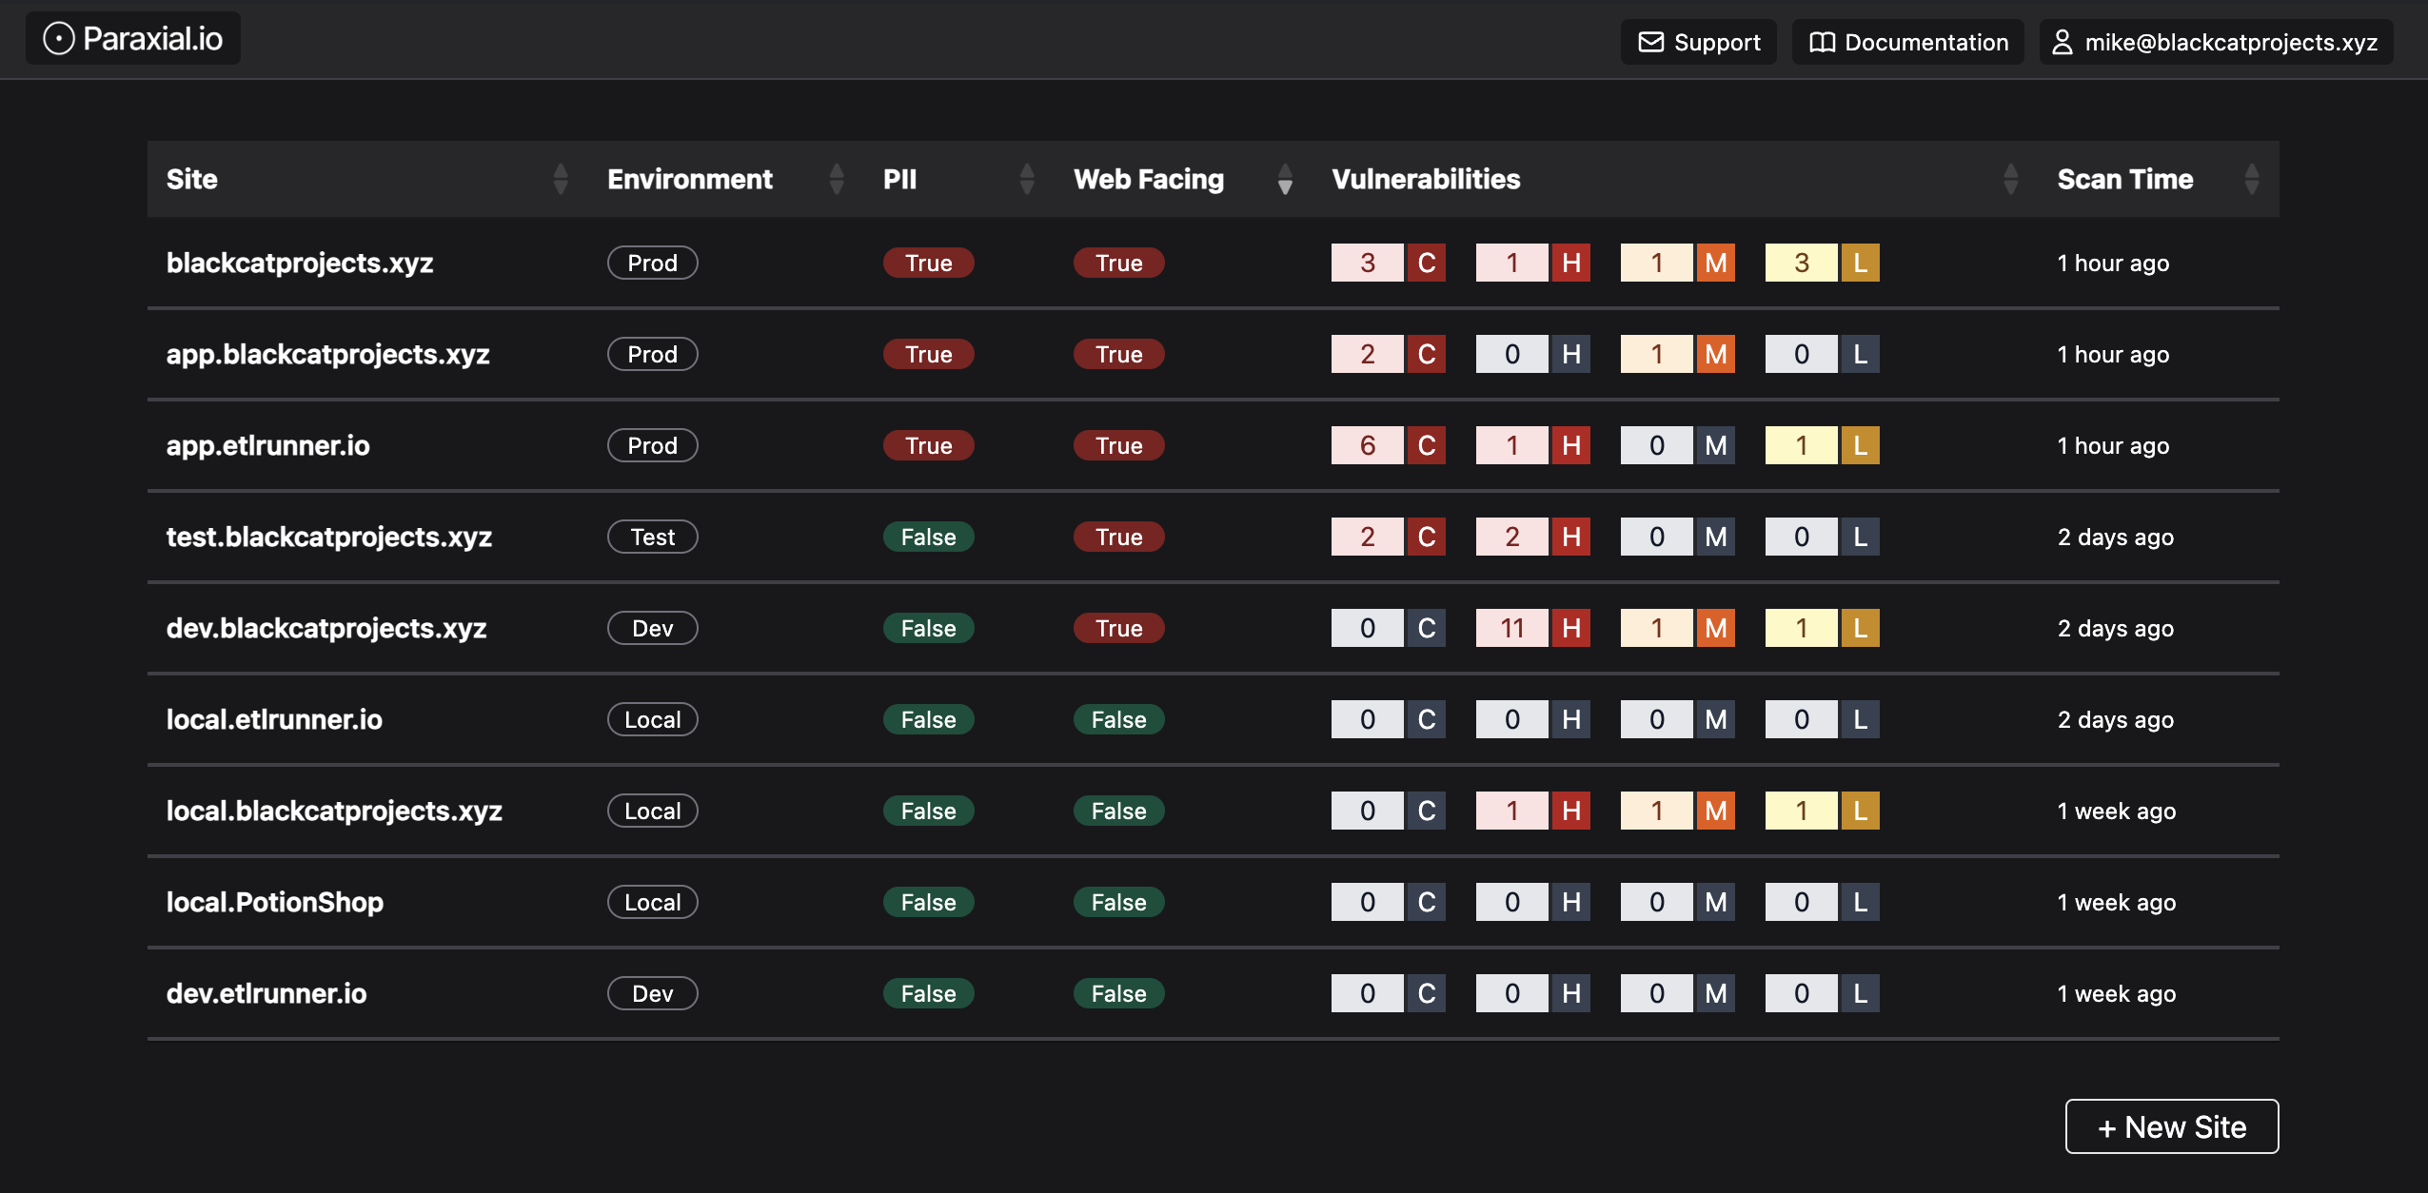Click Dev tag for dev.blackcatprojects.xyz
2428x1193 pixels.
coord(653,628)
